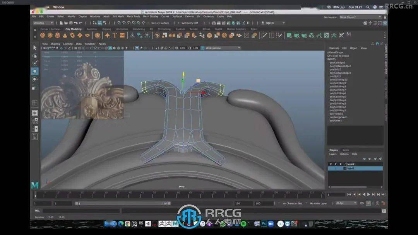The width and height of the screenshot is (418, 235).
Task: Open the Modeling menu set dropdown
Action: click(x=43, y=23)
